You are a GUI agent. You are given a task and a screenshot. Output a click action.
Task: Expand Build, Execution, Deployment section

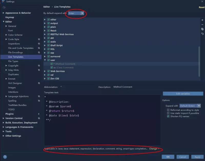pos(3,123)
